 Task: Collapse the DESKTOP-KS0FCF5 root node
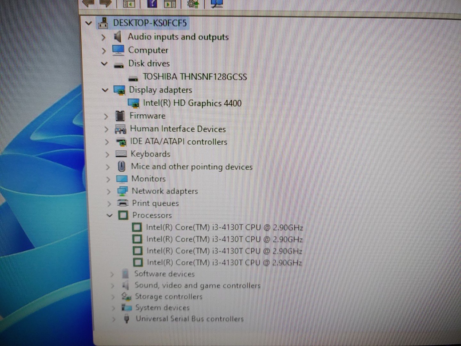coord(89,23)
